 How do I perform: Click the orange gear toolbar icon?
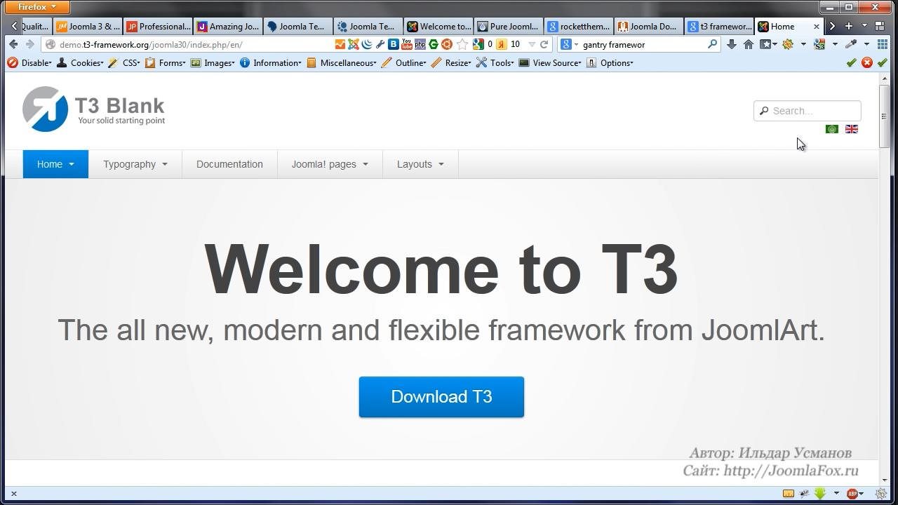click(788, 44)
